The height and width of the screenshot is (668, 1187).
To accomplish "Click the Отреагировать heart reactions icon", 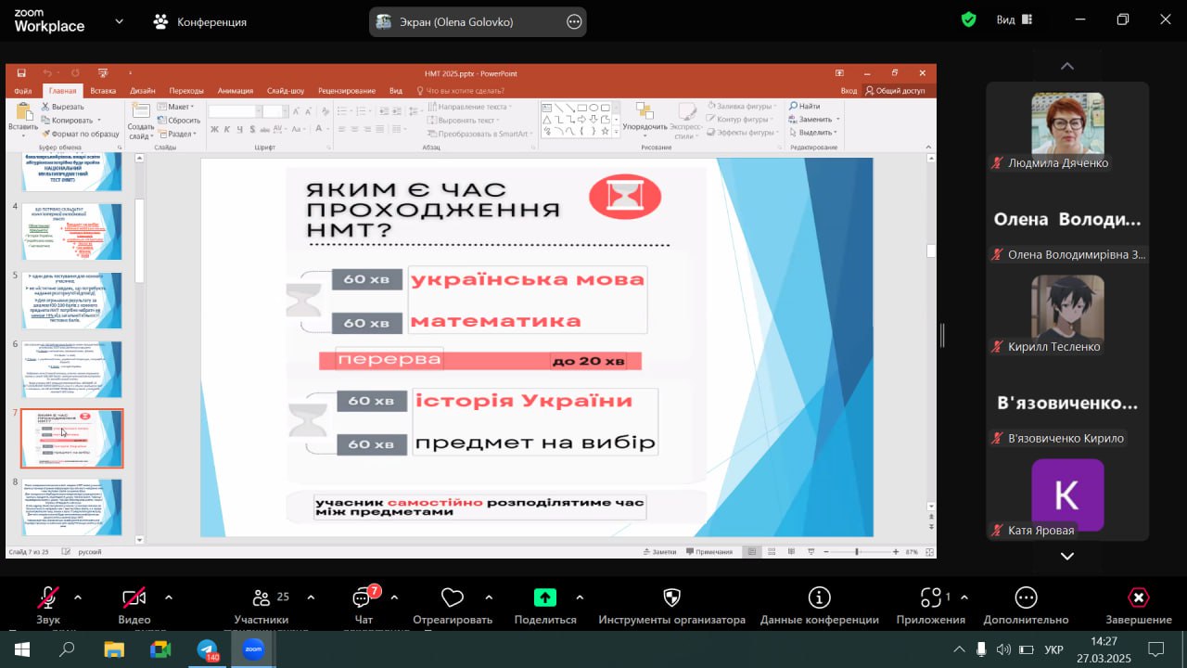I will click(x=452, y=598).
